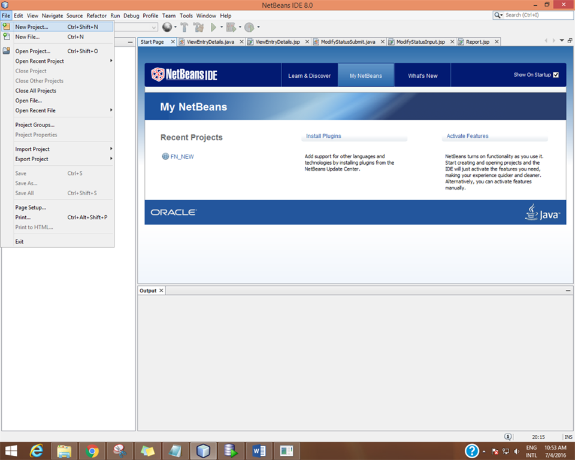This screenshot has width=575, height=460.
Task: Open the browser selection dropdown arrow
Action: [175, 27]
